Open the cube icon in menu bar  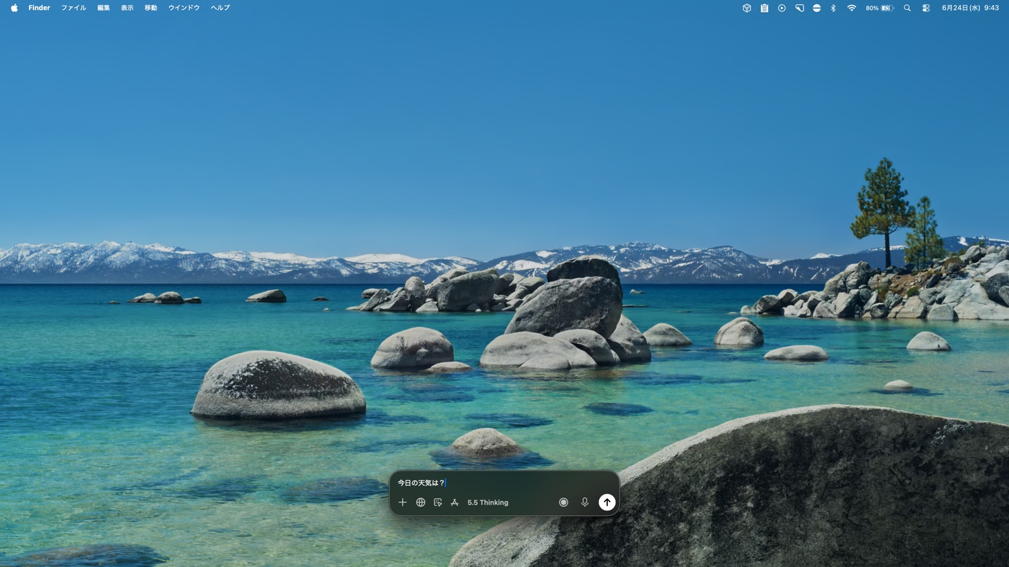(747, 8)
